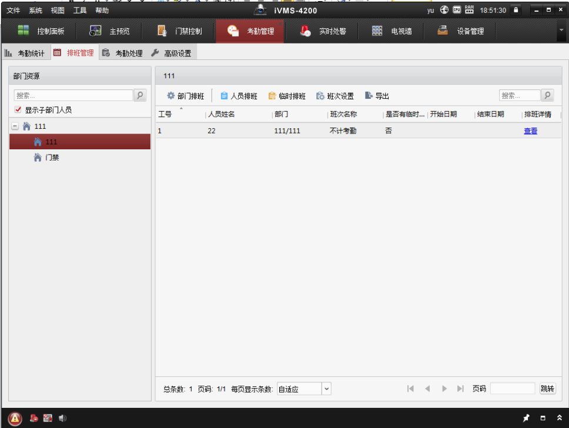
Task: Open the 每页显示条数 page size dropdown
Action: pos(327,389)
